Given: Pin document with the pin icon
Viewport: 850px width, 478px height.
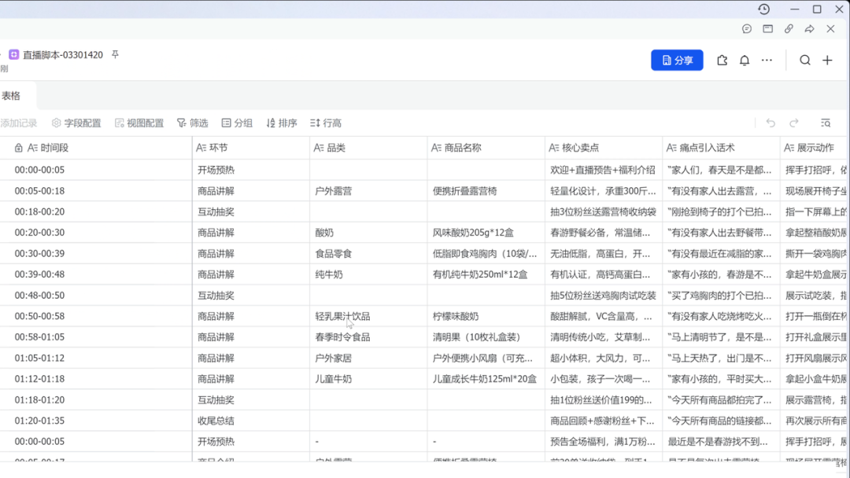Looking at the screenshot, I should coord(115,55).
